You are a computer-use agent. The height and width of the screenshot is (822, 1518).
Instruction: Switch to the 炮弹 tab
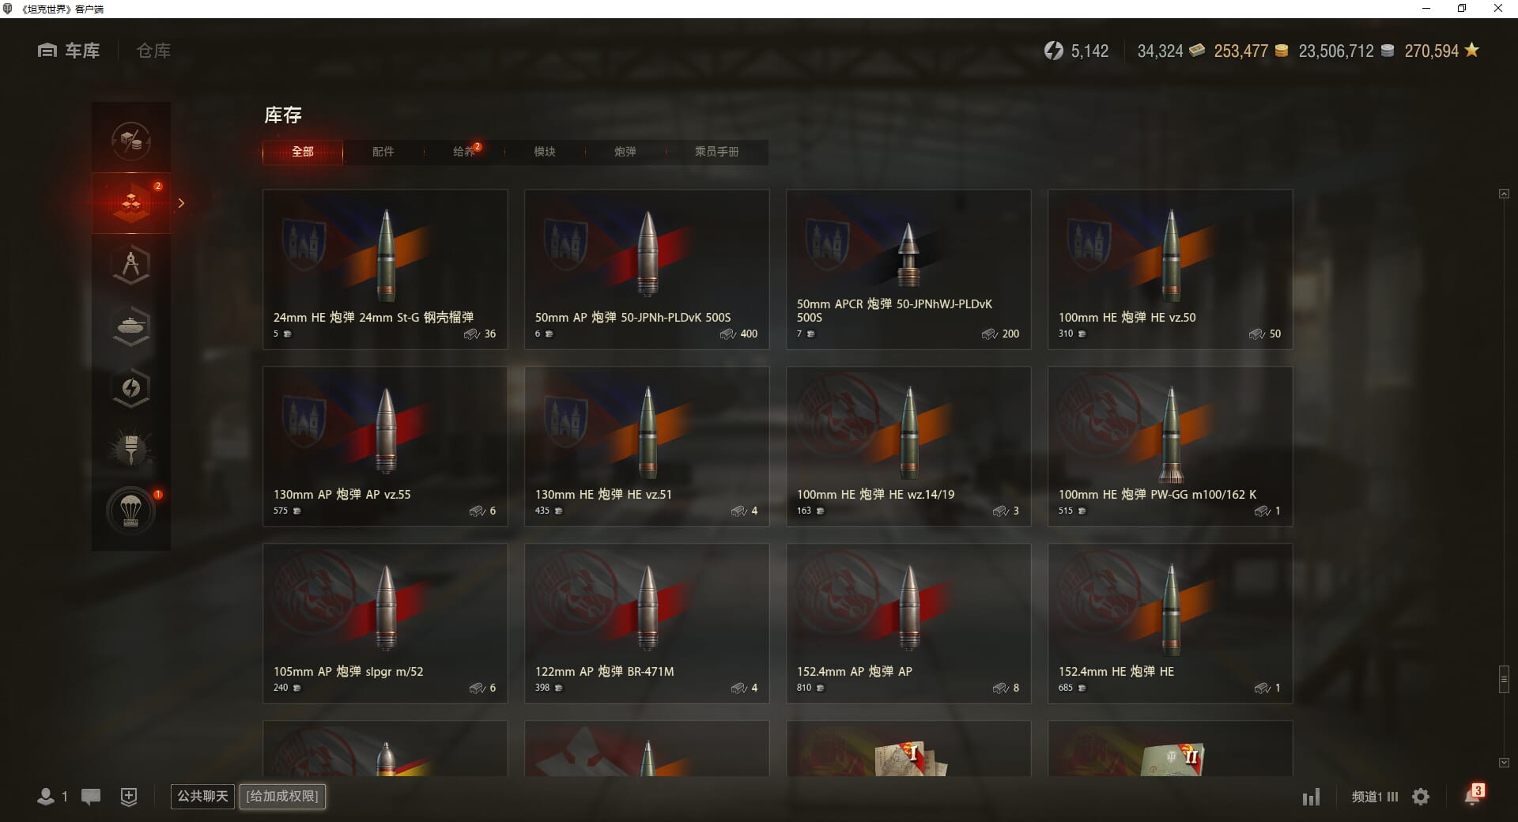pyautogui.click(x=625, y=152)
